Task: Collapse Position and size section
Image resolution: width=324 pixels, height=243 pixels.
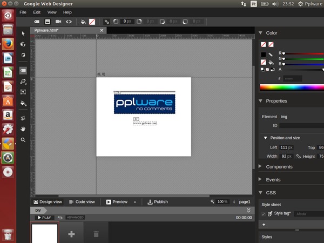Action: tap(266, 138)
